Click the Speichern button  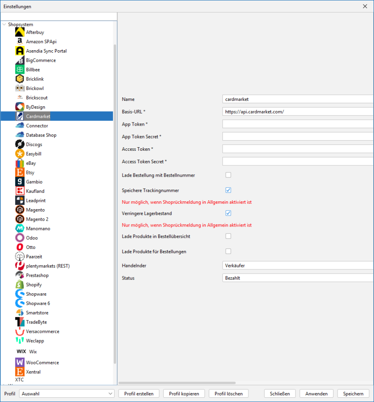click(x=353, y=393)
